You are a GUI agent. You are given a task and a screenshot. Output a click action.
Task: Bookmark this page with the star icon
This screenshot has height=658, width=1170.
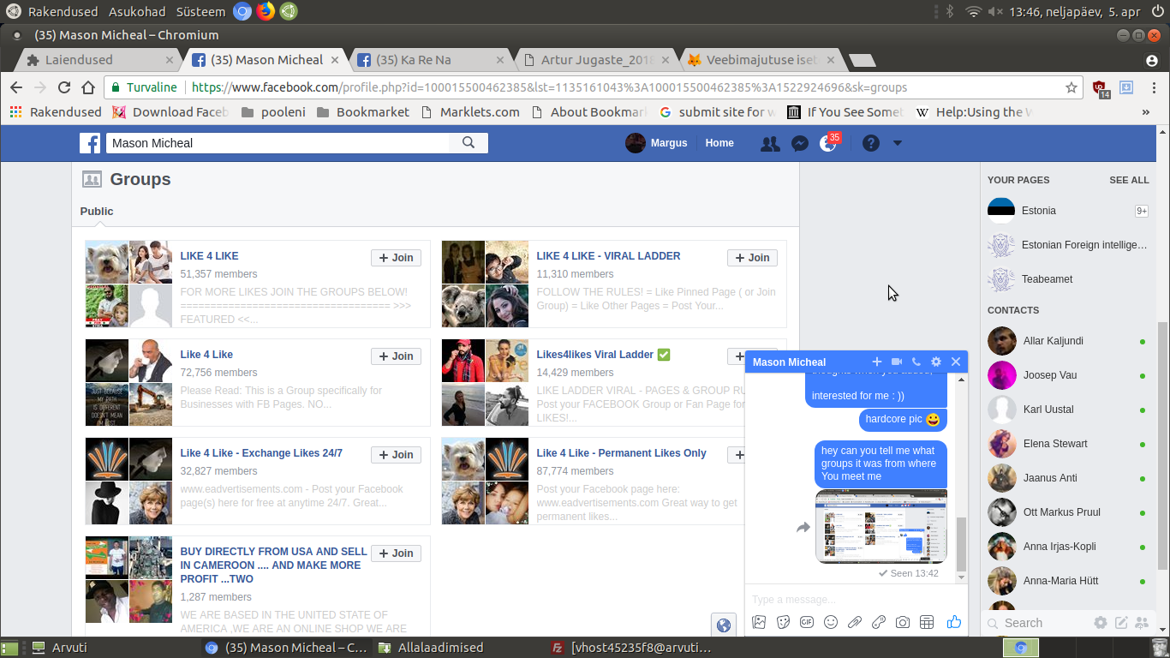[x=1072, y=87]
